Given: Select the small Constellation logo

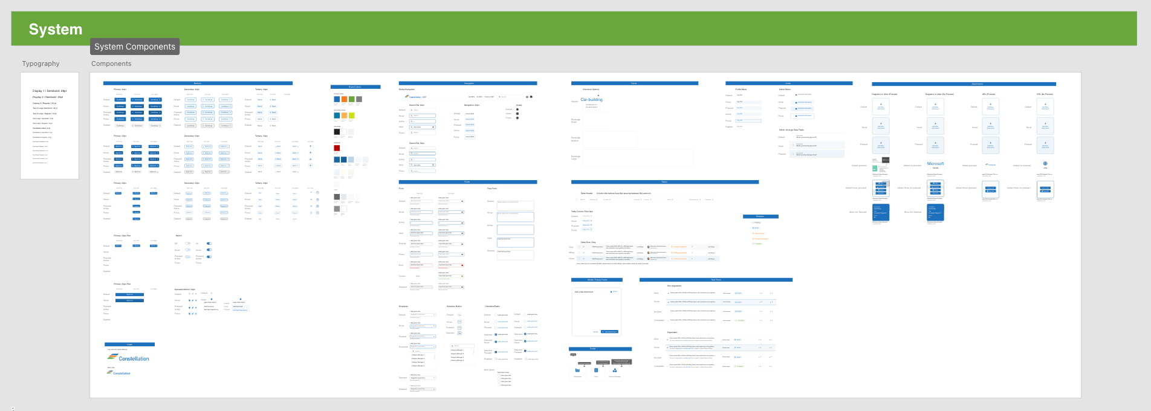Looking at the screenshot, I should click(118, 373).
